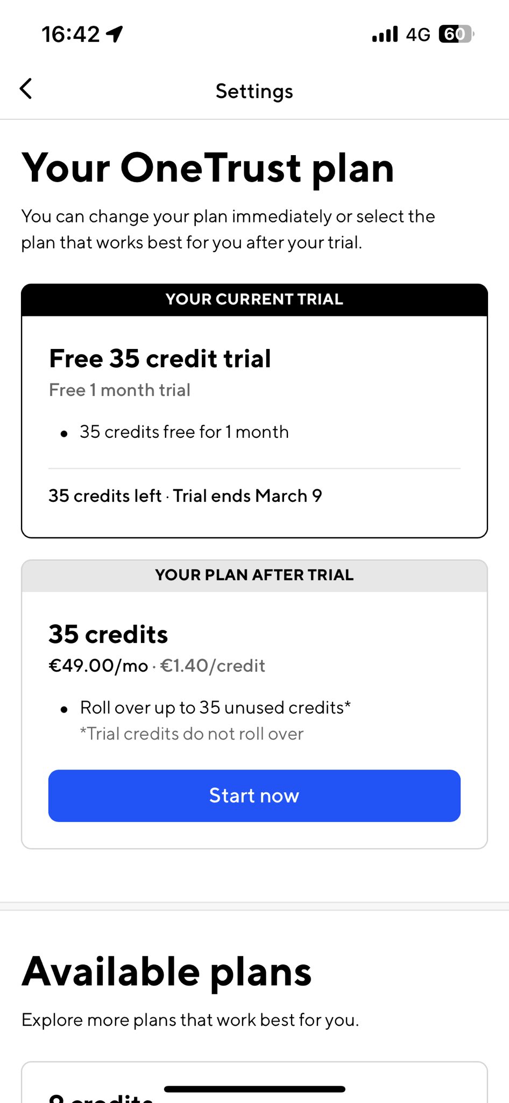This screenshot has height=1103, width=509.
Task: Tap the 35 credits plan title
Action: tap(108, 634)
